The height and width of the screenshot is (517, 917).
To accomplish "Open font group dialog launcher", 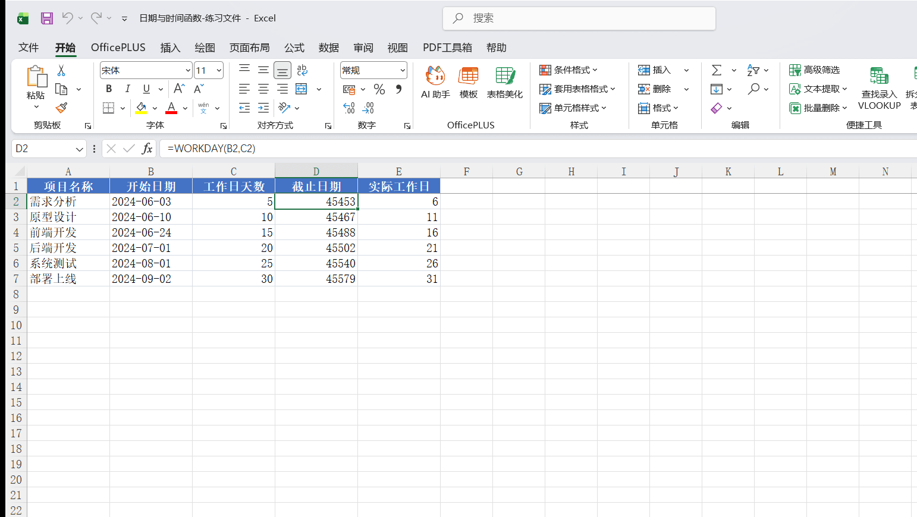I will point(224,126).
